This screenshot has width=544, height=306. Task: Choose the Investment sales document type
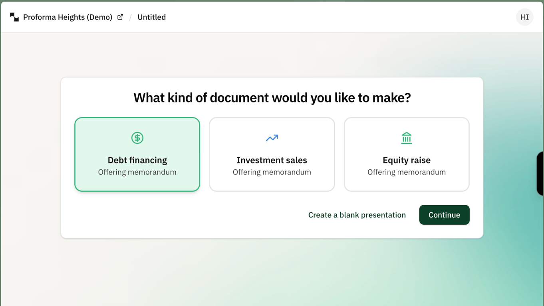272,154
